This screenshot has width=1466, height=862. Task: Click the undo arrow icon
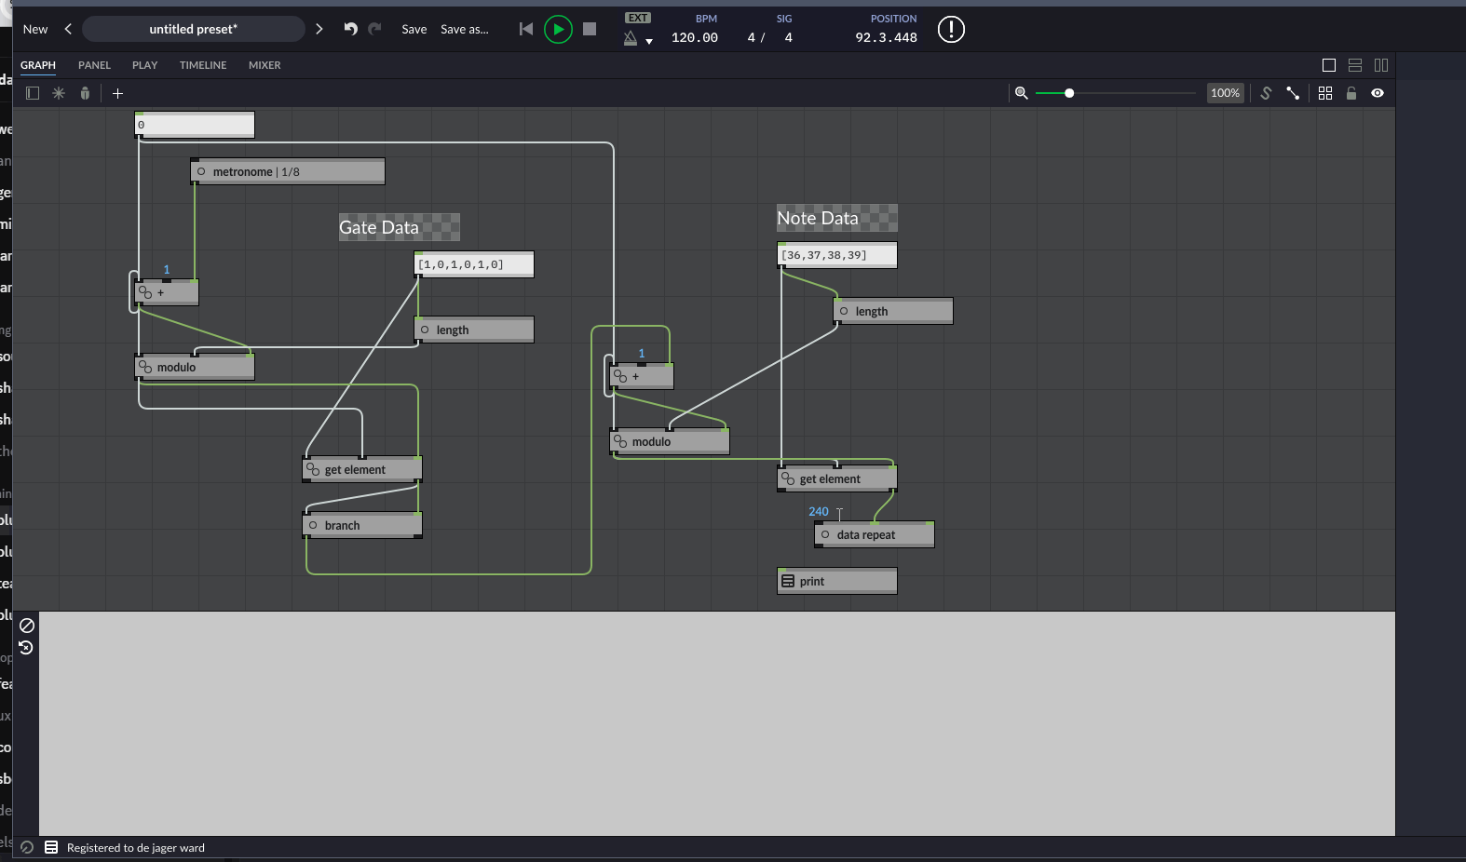coord(350,29)
